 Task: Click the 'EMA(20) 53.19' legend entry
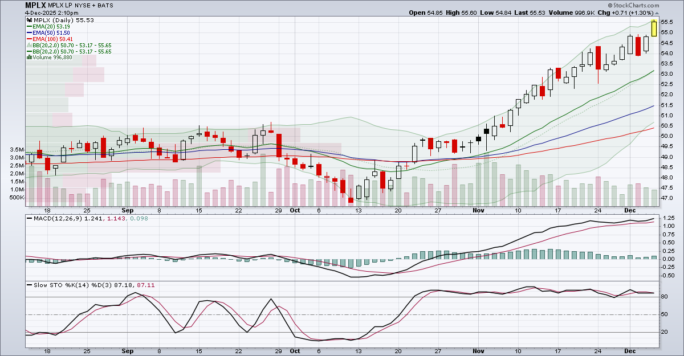pyautogui.click(x=52, y=26)
